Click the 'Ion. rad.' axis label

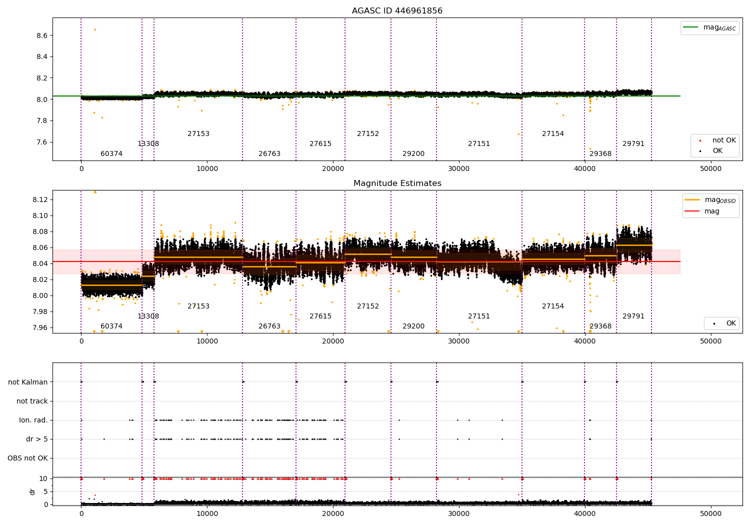pos(33,420)
